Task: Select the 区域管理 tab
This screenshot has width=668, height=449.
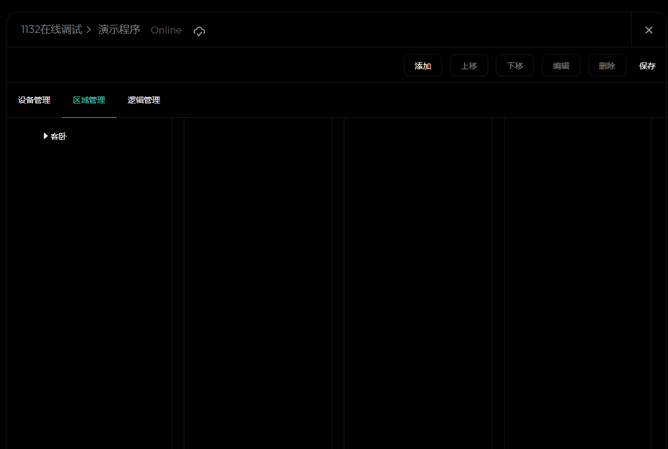Action: [x=89, y=100]
